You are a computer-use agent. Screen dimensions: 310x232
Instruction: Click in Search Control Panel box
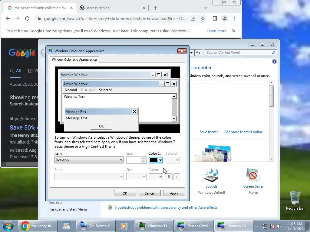pyautogui.click(x=237, y=53)
